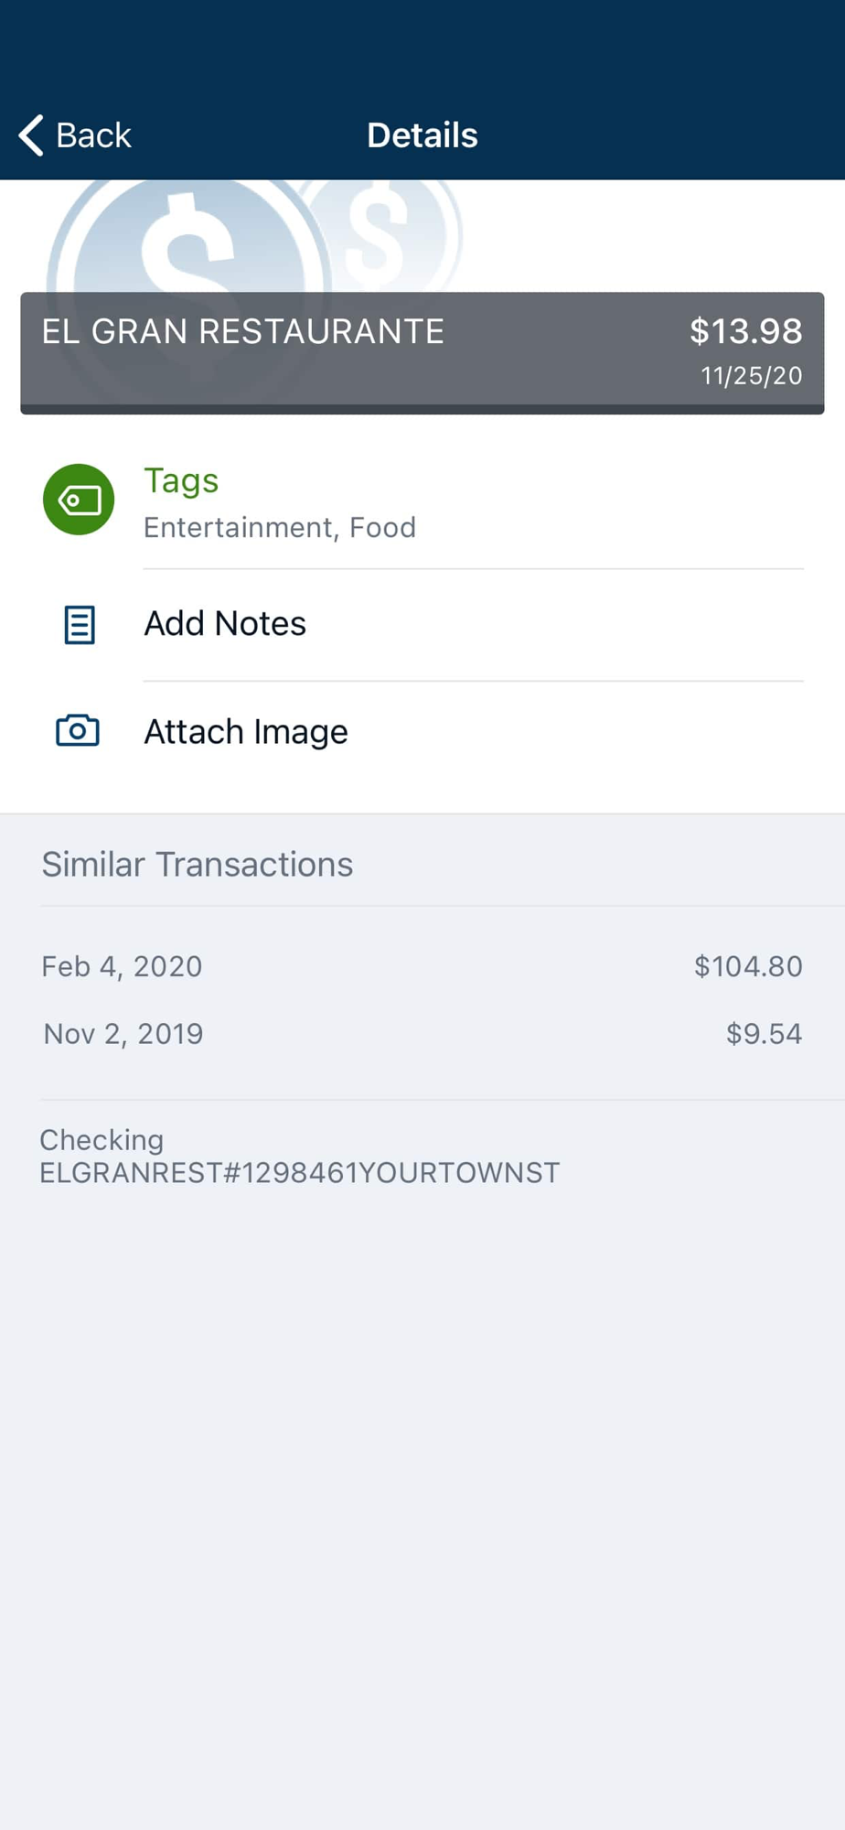Open the Feb 4, 2020 similar transaction
The image size is (845, 1830).
[122, 966]
